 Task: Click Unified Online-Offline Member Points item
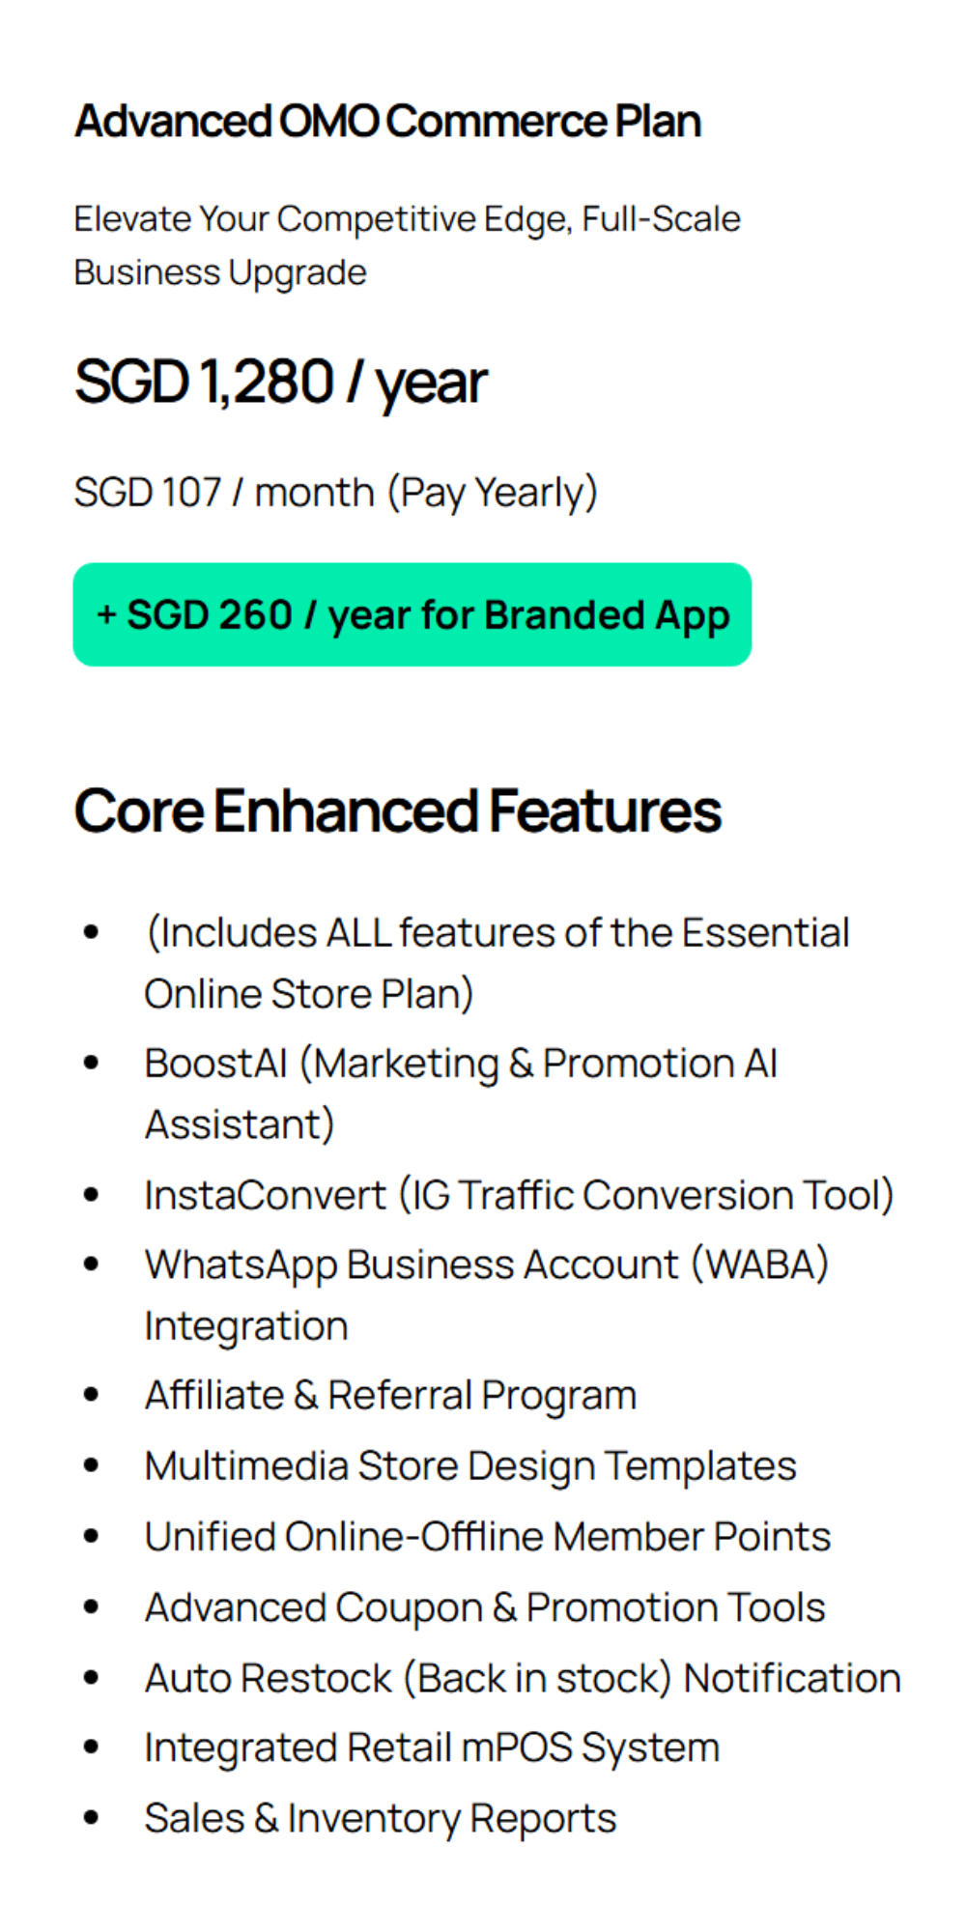coord(487,1536)
